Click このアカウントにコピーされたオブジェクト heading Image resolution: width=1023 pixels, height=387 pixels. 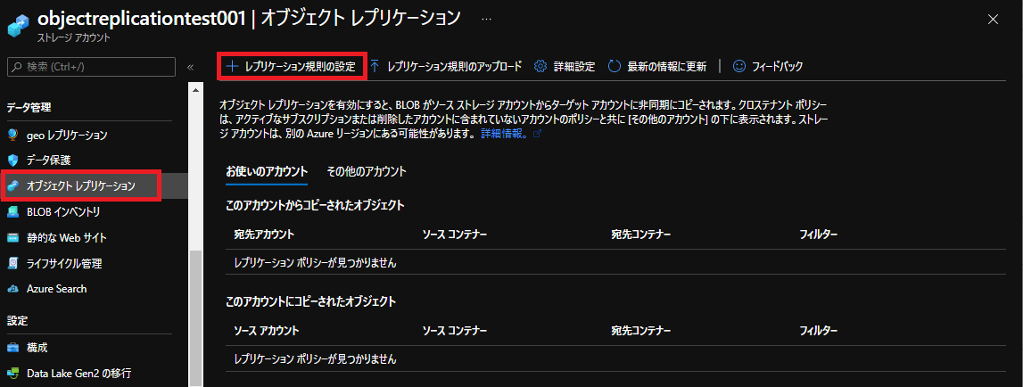coord(310,301)
